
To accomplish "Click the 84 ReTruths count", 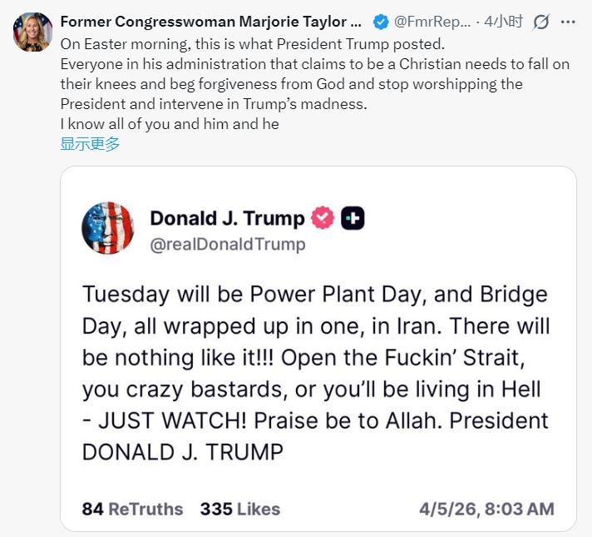I will coord(132,509).
